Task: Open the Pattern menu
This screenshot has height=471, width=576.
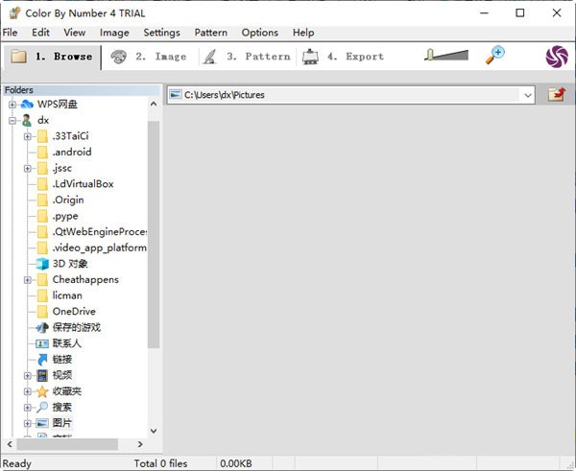Action: pyautogui.click(x=210, y=33)
